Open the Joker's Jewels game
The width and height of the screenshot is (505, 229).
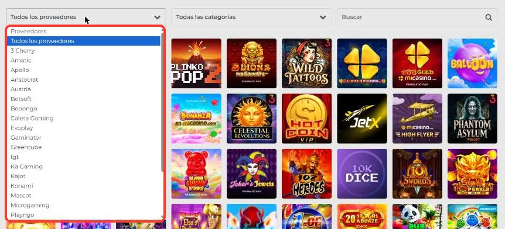click(x=251, y=174)
